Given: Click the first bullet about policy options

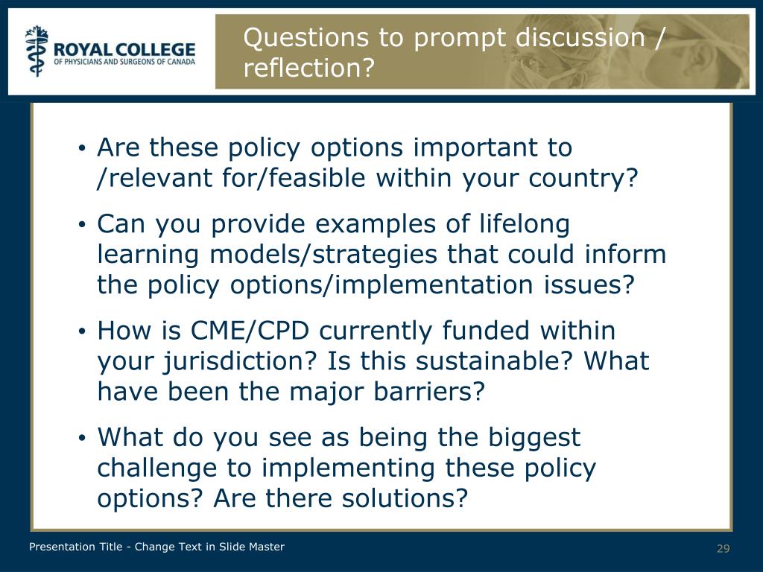Looking at the screenshot, I should pyautogui.click(x=367, y=162).
